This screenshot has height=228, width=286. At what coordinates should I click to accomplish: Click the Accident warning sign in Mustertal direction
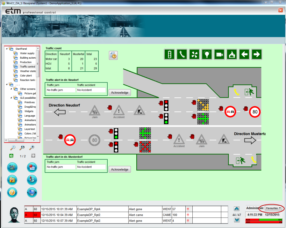(x=179, y=141)
